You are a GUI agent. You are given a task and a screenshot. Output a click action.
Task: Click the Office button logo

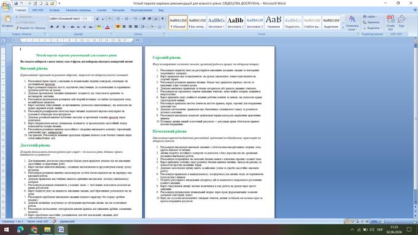coord(6,6)
